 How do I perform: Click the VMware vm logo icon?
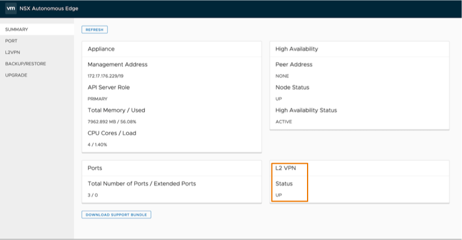(10, 8)
